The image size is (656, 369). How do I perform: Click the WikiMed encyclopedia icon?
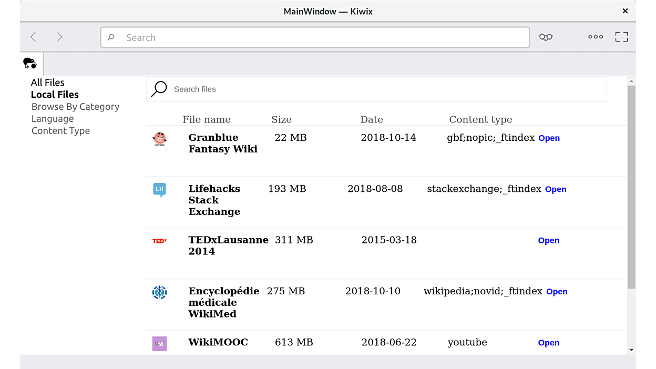coord(159,292)
